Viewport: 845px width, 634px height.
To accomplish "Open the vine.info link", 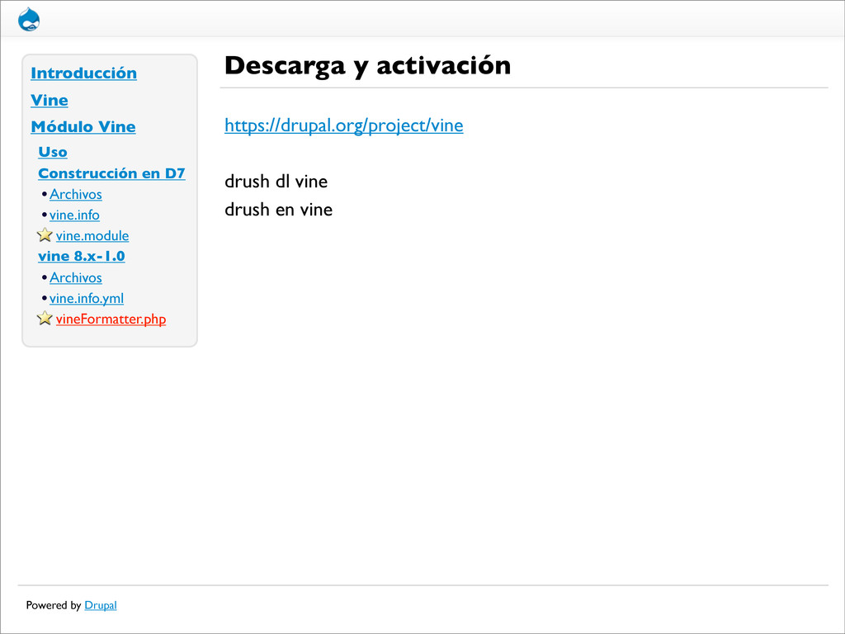I will 74,215.
